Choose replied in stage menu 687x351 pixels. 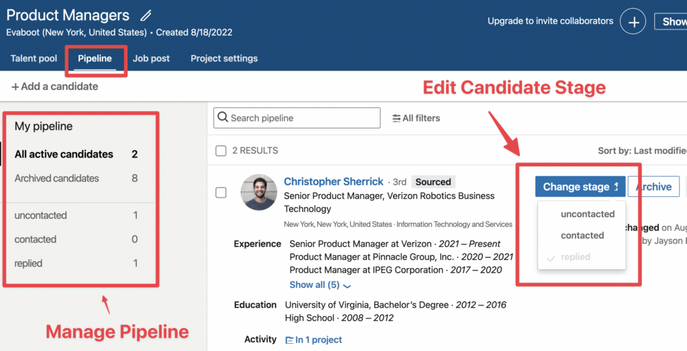(x=575, y=257)
